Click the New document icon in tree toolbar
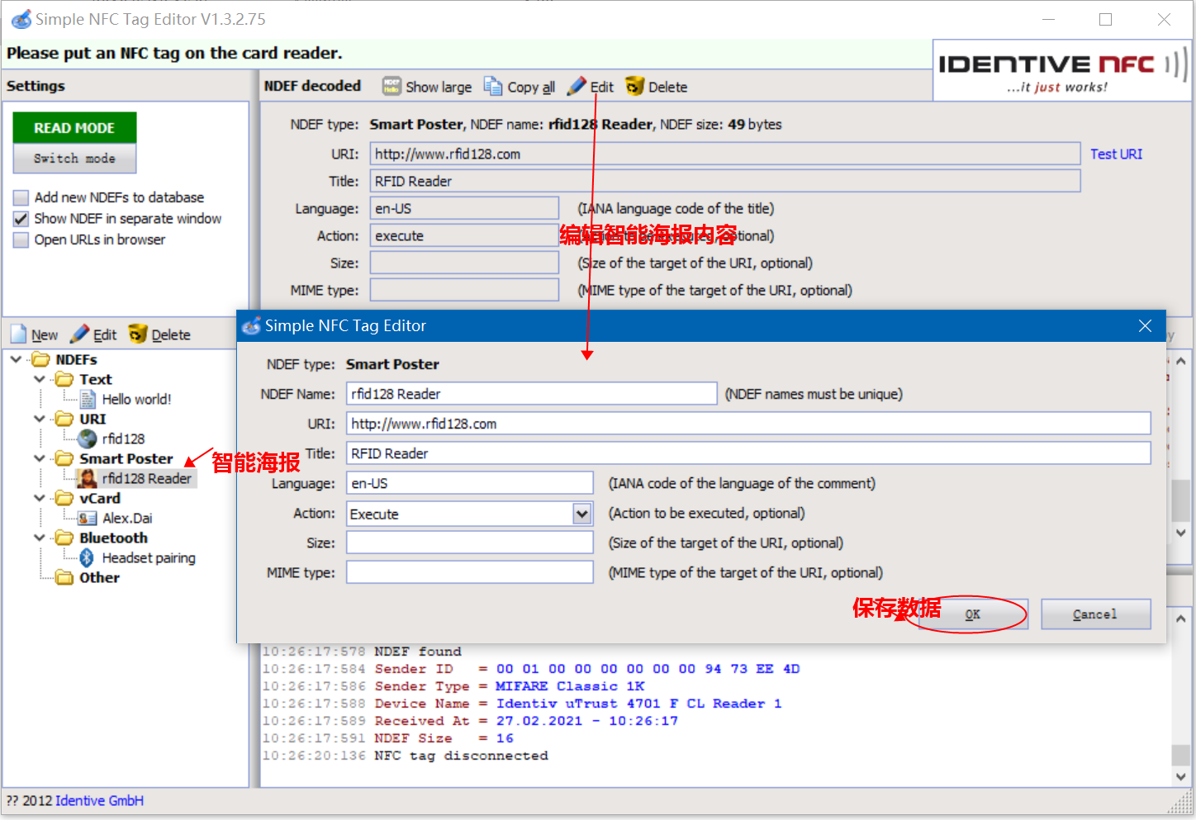This screenshot has height=820, width=1196. coord(19,334)
